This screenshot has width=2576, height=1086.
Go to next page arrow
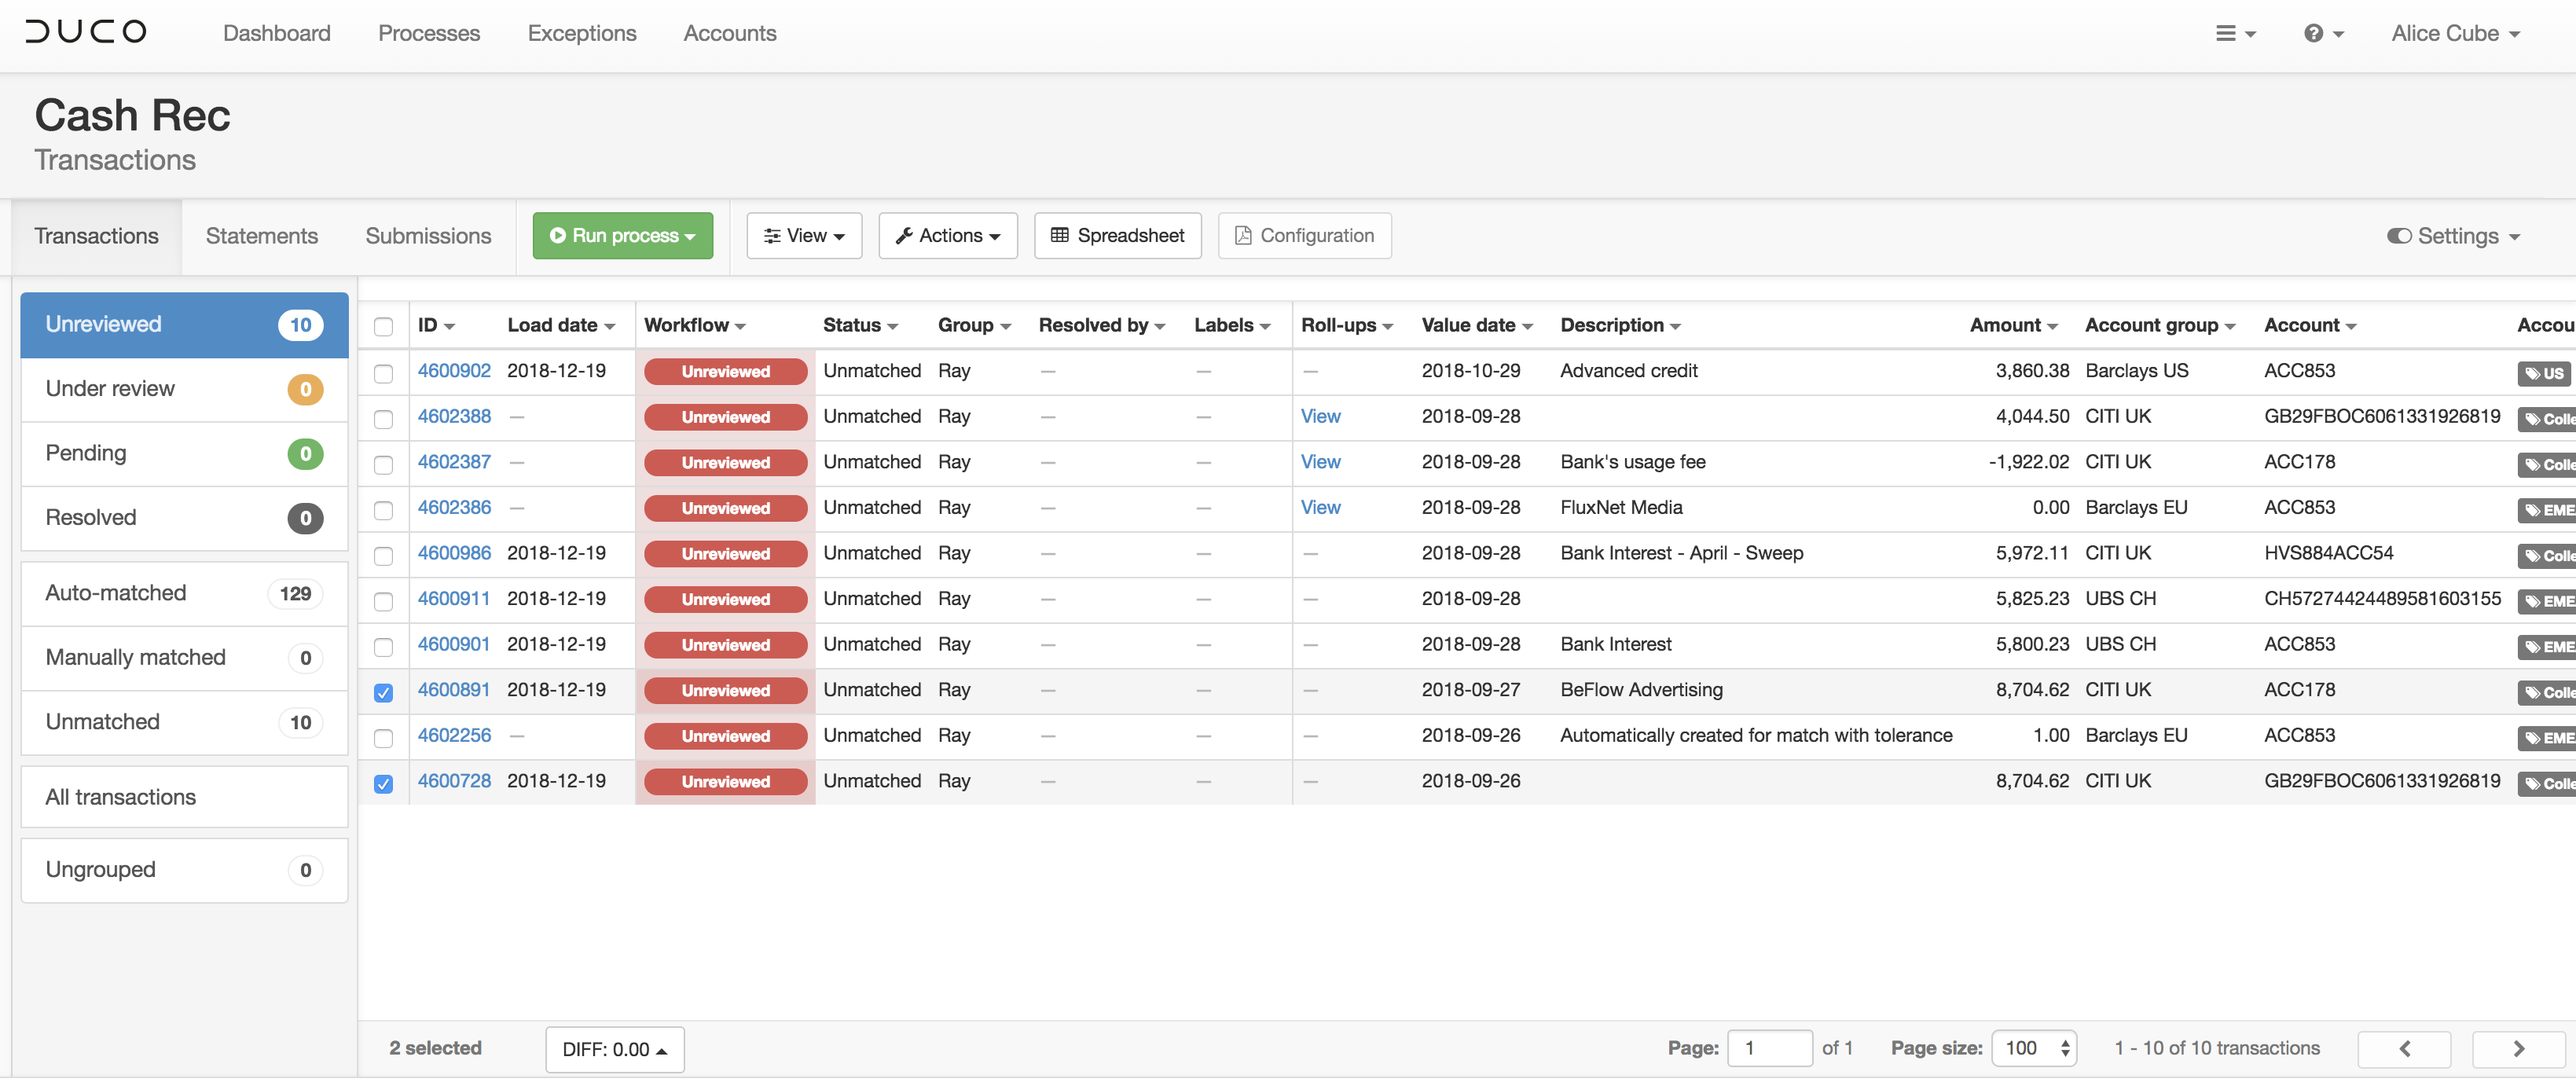tap(2518, 1048)
